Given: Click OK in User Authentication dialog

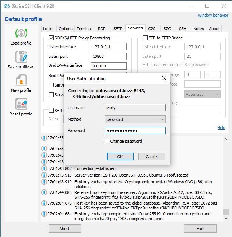Looking at the screenshot, I should point(120,156).
